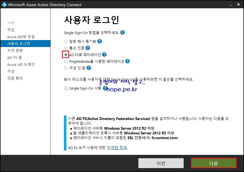Open AD FS 팜 step in sidebar

[x=14, y=58]
